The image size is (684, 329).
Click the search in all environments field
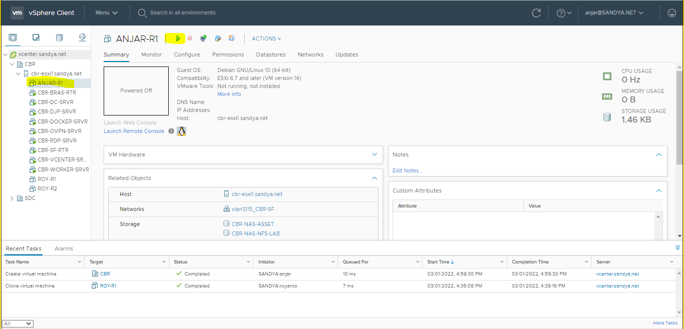tap(183, 12)
